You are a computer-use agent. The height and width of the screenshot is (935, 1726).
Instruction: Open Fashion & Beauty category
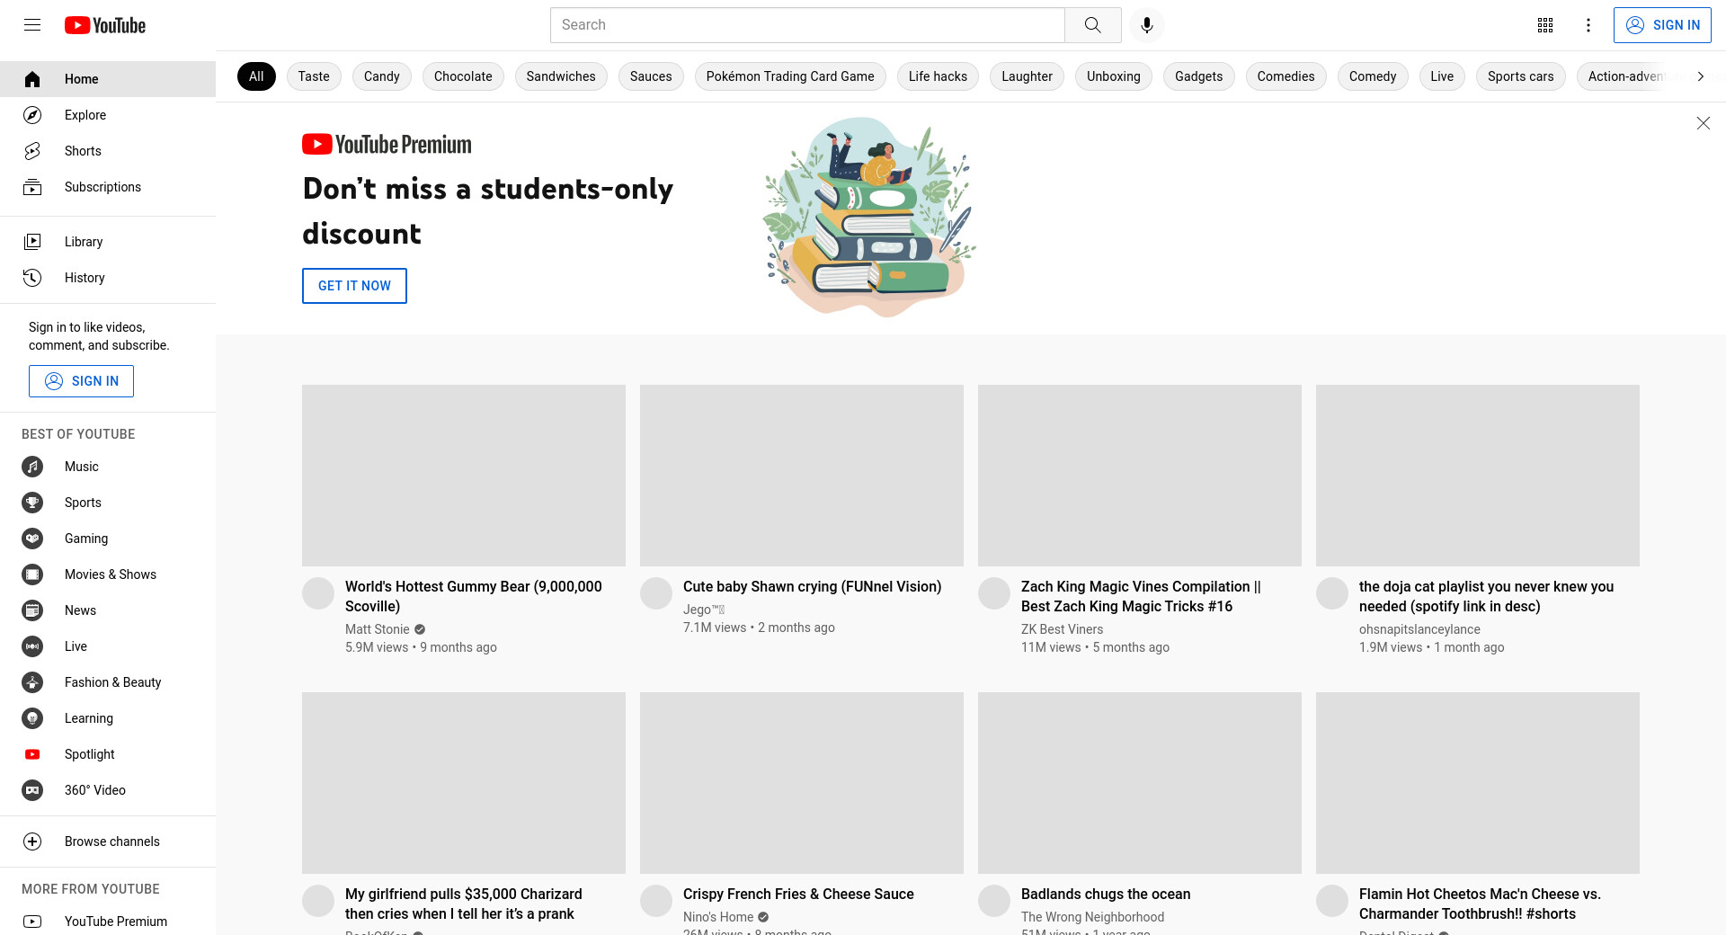tap(108, 682)
